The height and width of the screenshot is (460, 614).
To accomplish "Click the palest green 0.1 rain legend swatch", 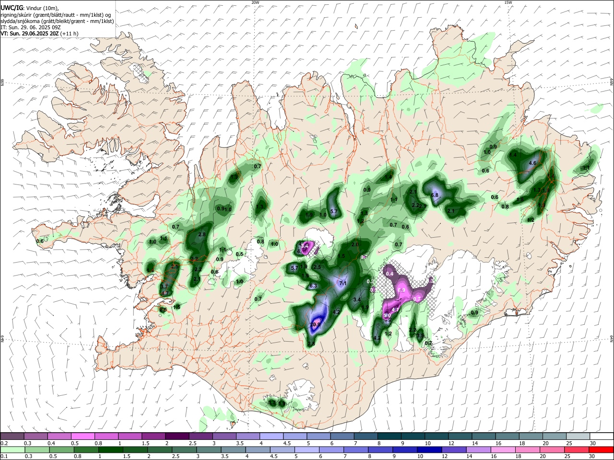I will click(x=13, y=449).
